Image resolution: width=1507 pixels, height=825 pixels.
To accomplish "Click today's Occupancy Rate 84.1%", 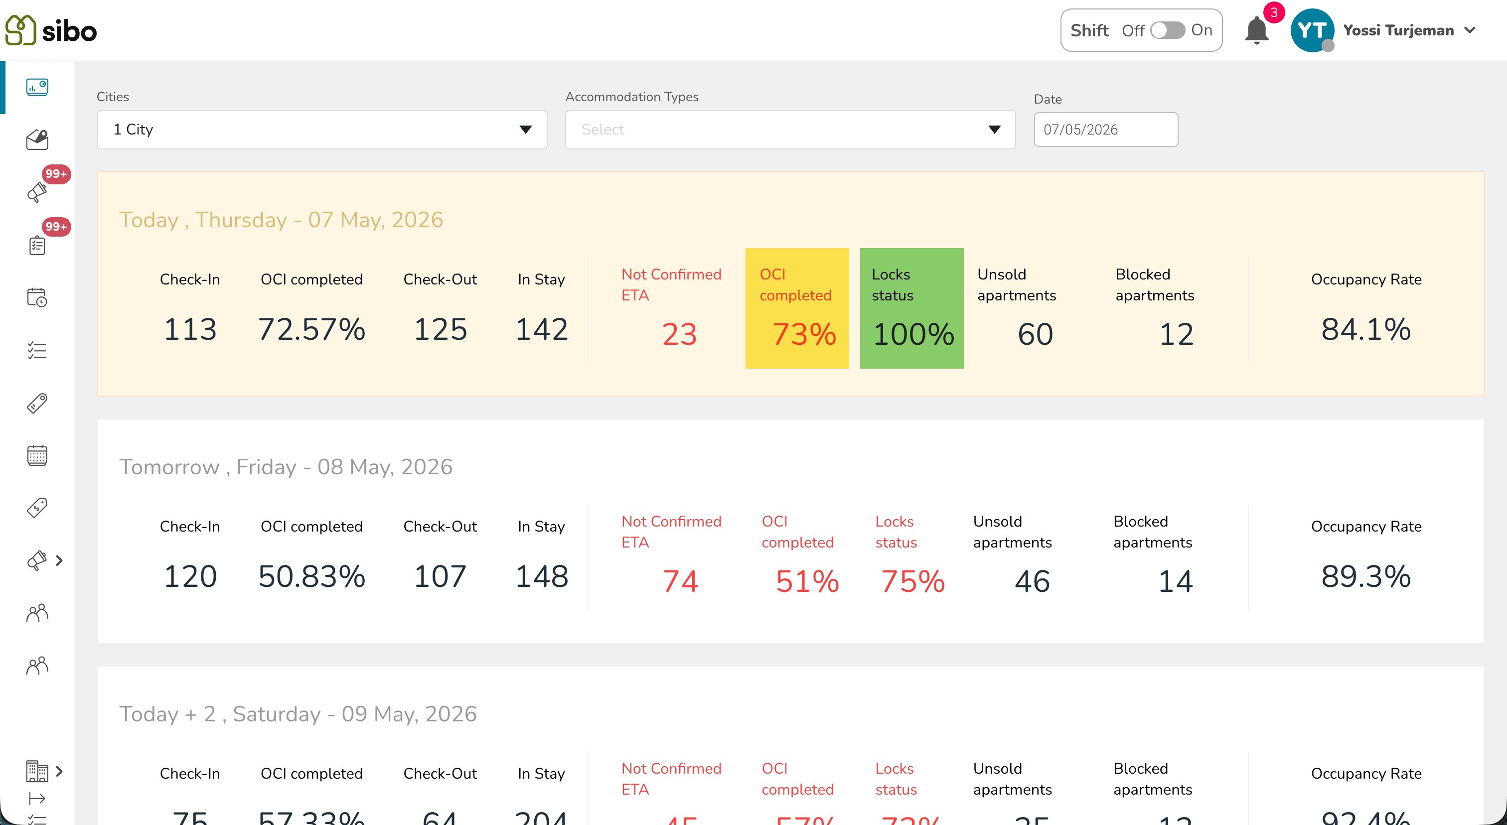I will 1366,329.
